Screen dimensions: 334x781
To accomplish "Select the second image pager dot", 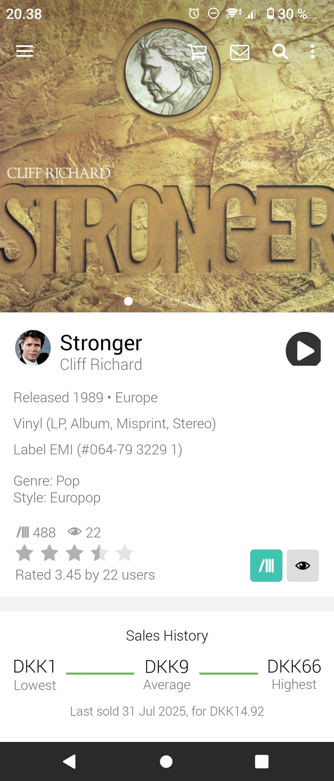I will click(144, 301).
